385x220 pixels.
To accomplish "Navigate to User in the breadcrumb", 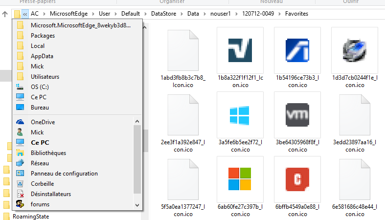I will (x=104, y=14).
